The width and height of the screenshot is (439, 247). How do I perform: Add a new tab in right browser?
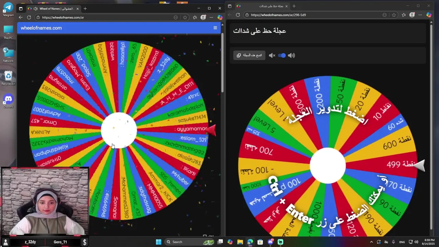[294, 6]
